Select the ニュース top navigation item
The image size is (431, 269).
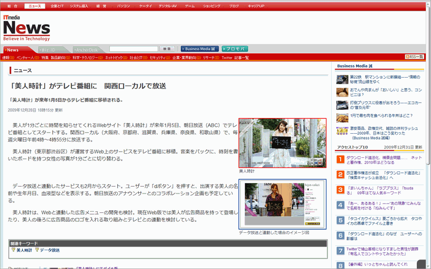[x=35, y=6]
